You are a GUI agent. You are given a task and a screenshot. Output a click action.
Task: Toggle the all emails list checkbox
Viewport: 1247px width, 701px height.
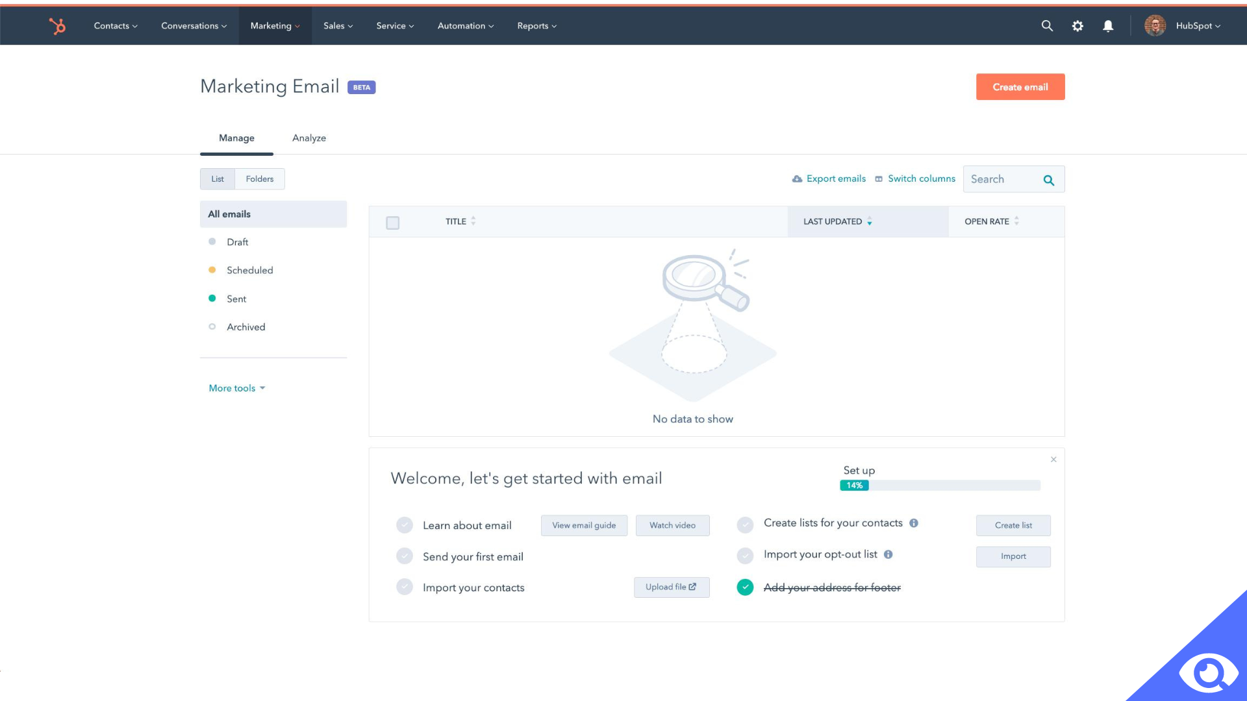[x=393, y=223]
